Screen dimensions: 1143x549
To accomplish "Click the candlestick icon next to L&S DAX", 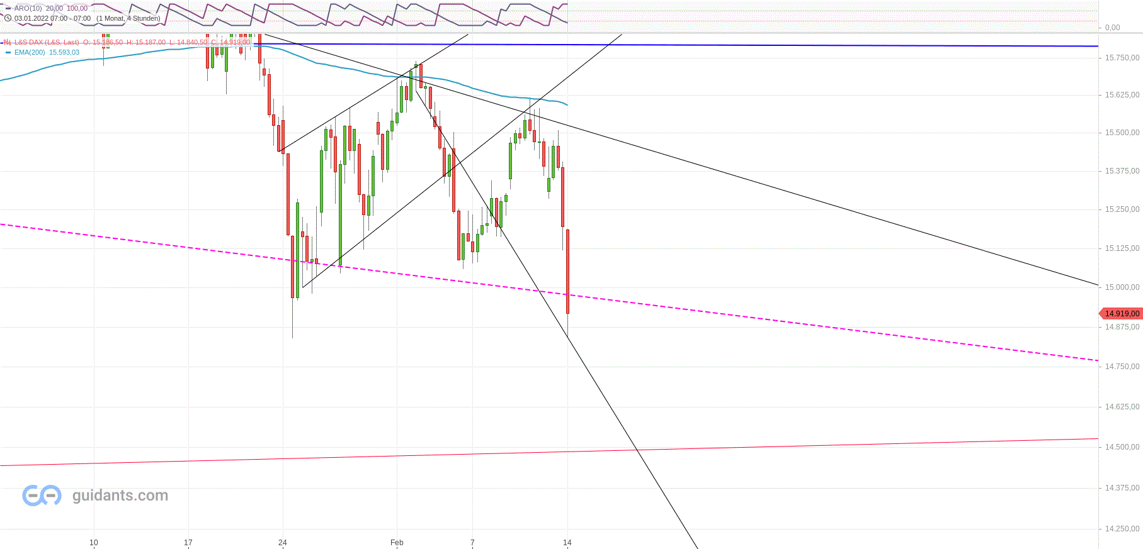I will pos(7,42).
